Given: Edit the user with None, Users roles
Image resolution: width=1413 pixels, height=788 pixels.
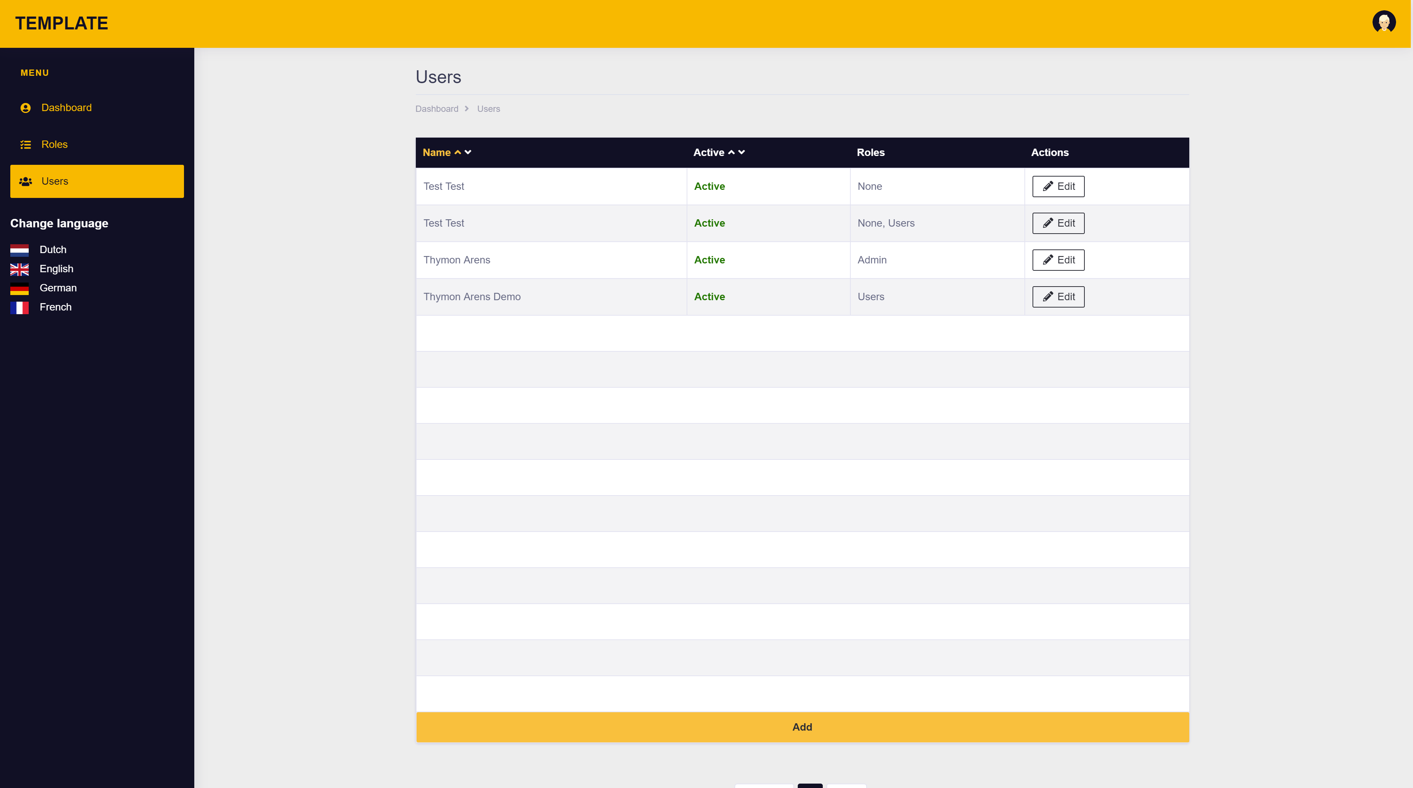Looking at the screenshot, I should tap(1058, 223).
